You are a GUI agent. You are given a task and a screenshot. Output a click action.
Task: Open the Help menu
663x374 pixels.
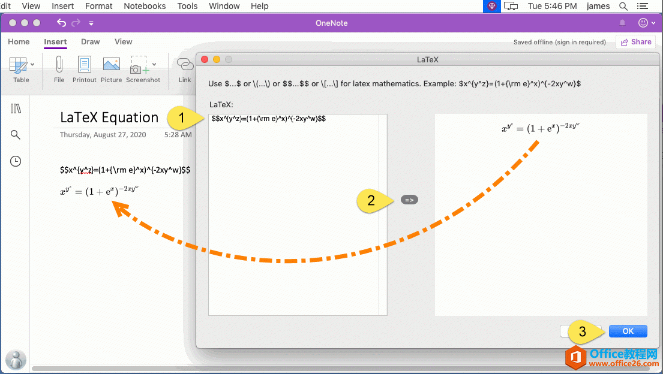[x=260, y=6]
